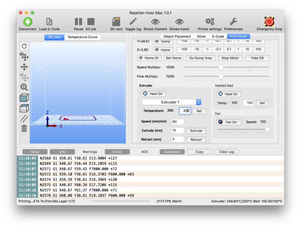Viewport: 301px width, 229px height.
Task: Hit the Emergency Stop icon
Action: 269,22
